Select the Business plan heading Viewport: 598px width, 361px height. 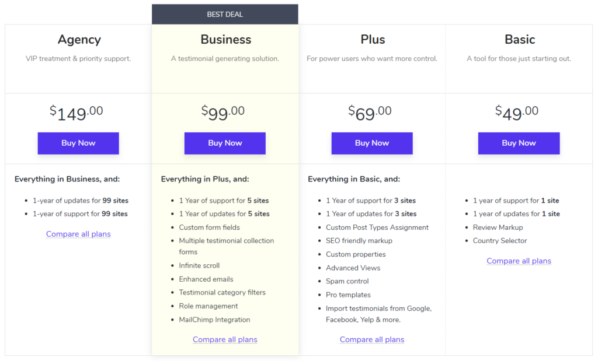click(226, 40)
